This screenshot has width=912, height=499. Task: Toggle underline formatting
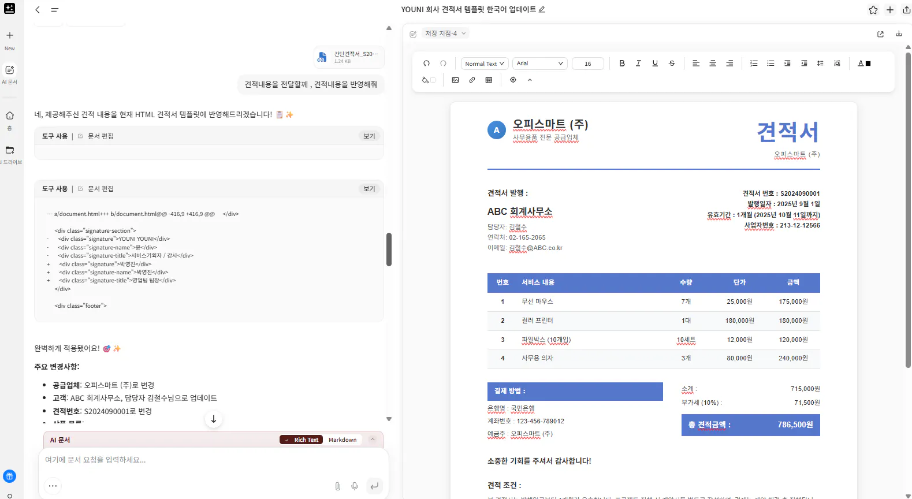point(655,64)
